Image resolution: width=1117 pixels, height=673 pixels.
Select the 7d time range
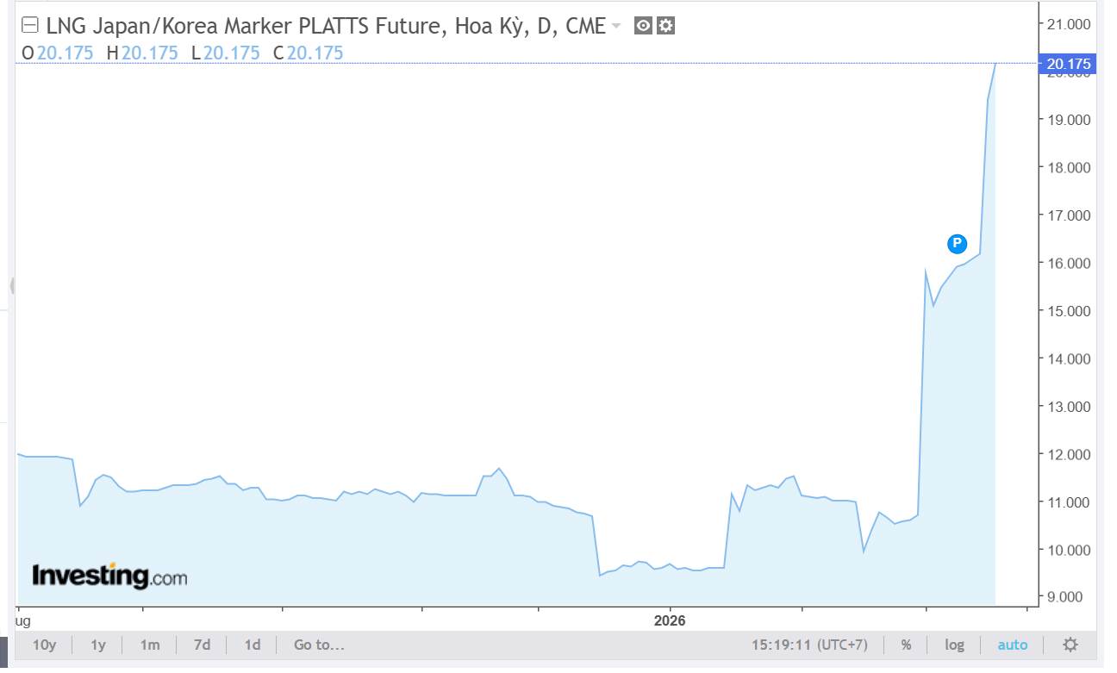point(202,645)
